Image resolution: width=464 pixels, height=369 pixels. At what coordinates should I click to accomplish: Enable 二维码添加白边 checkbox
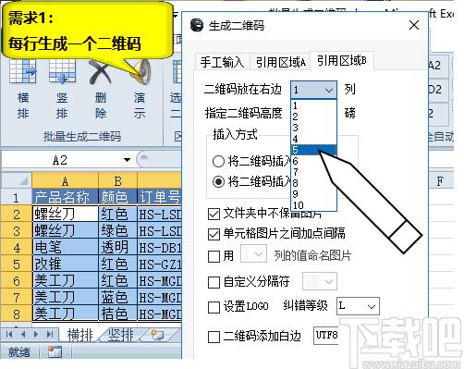click(x=214, y=337)
